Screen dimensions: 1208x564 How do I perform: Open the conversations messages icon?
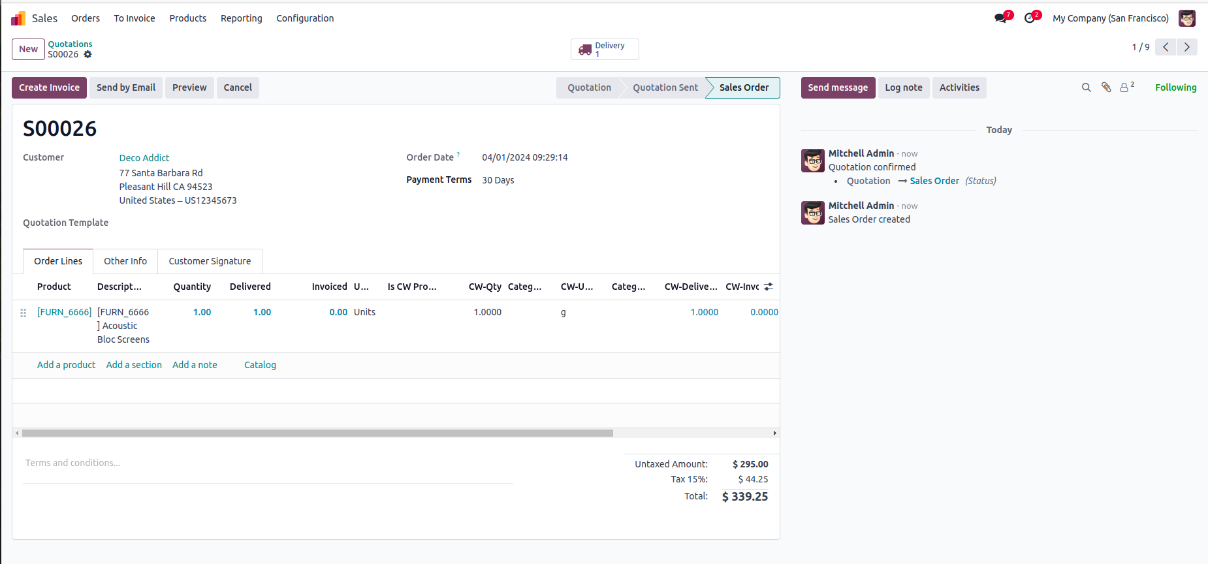point(1000,18)
